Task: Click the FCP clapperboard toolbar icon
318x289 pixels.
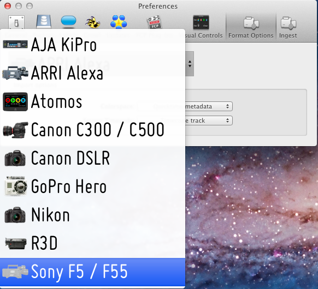Action: [x=154, y=22]
